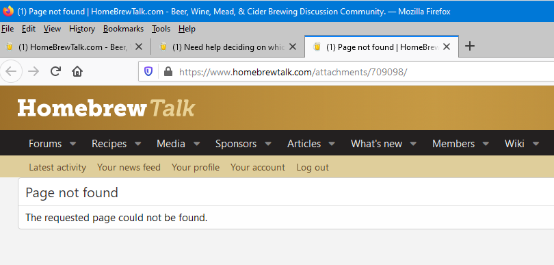Switch to the 'HomeBrewTalk.com - Beer' tab
This screenshot has width=554, height=265.
click(72, 47)
